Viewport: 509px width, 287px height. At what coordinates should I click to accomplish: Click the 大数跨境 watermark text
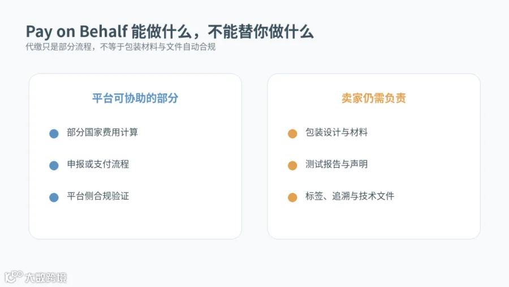46,277
